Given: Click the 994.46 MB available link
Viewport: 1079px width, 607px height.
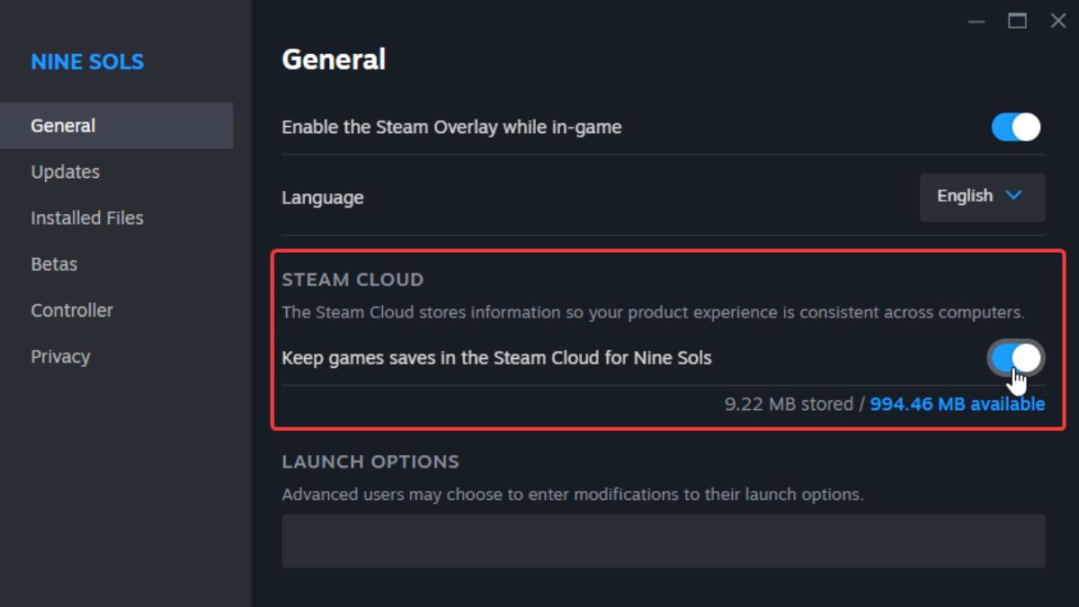Looking at the screenshot, I should click(957, 404).
